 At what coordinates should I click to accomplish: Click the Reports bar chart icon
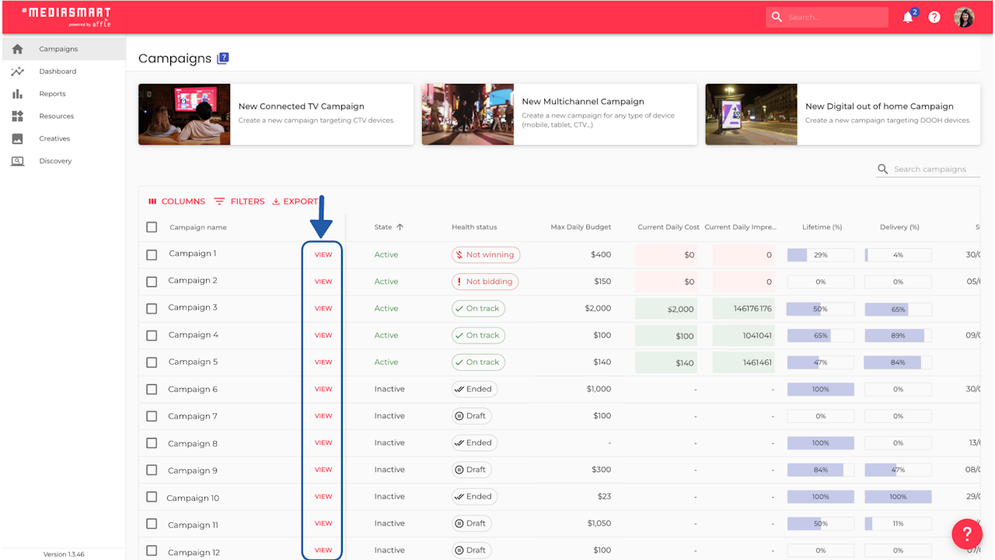[x=17, y=94]
